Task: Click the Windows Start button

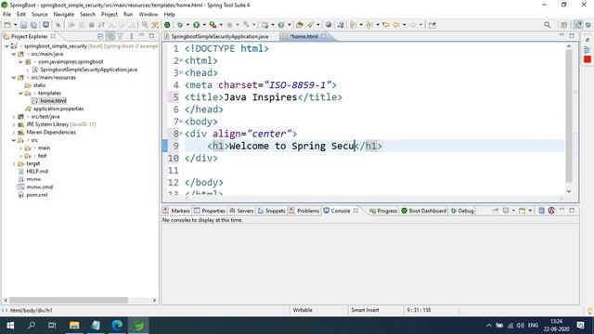Action: click(x=10, y=326)
